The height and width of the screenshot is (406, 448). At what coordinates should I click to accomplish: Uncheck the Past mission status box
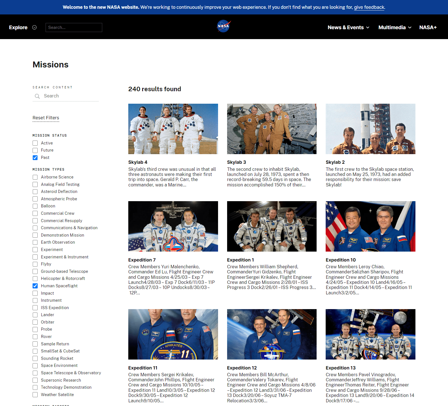pos(35,158)
